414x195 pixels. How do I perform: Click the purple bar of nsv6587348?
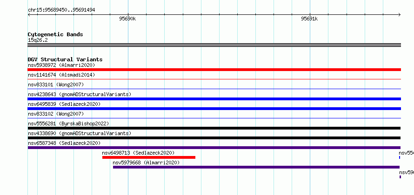[214, 148]
